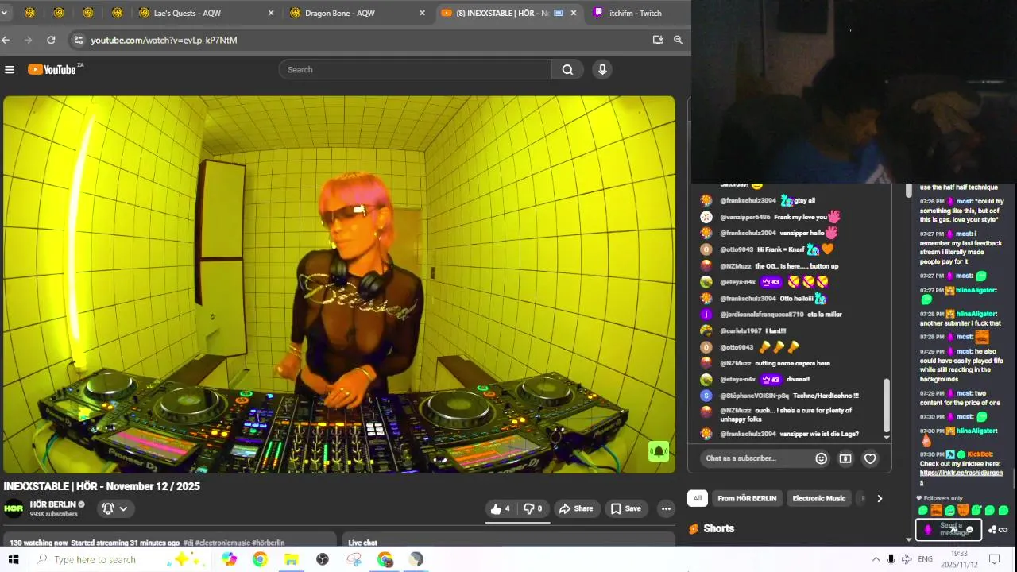The image size is (1017, 572).
Task: Open the site information icon in address bar
Action: click(78, 40)
